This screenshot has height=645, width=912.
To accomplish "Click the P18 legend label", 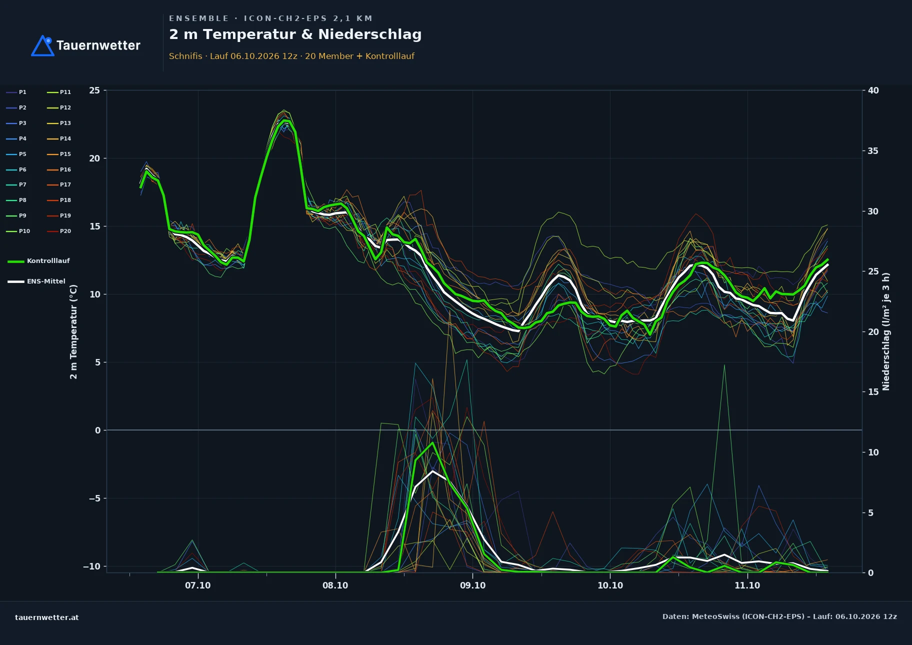I will click(65, 200).
